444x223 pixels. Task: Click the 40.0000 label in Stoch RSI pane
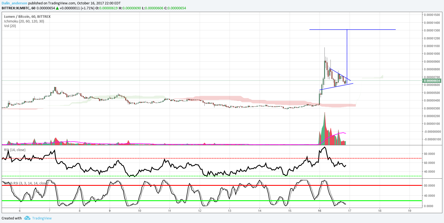430,196
